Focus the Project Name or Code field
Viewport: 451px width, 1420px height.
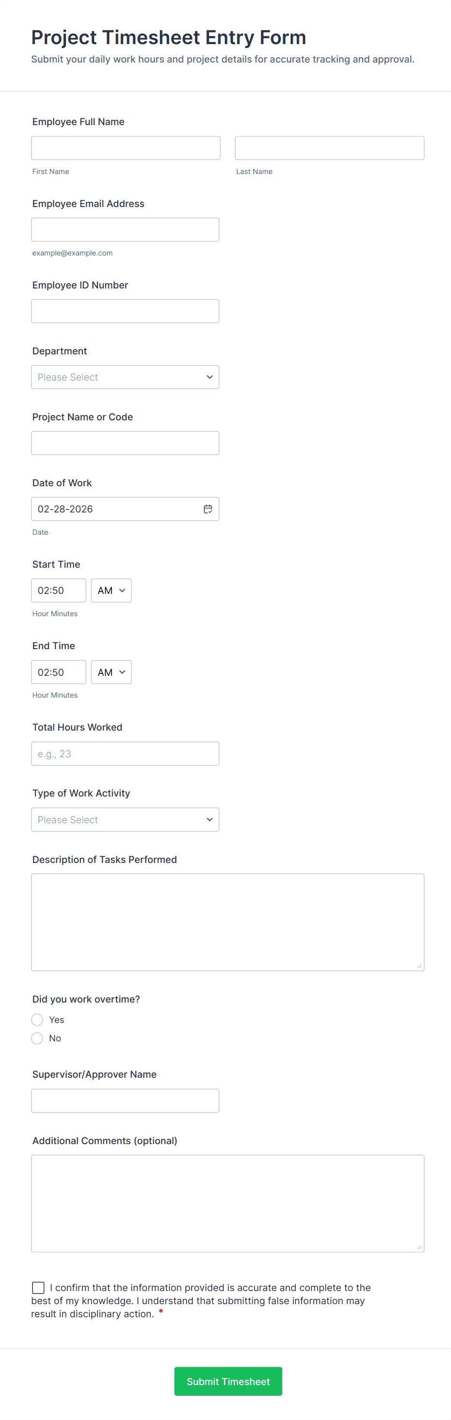[x=125, y=443]
